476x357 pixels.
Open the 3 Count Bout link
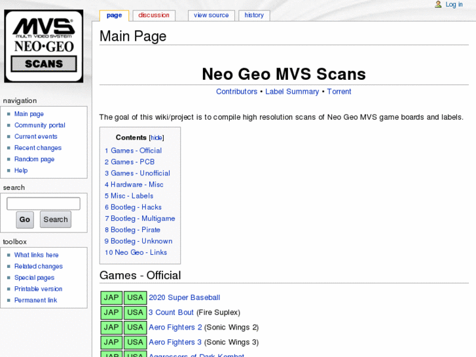pyautogui.click(x=171, y=312)
